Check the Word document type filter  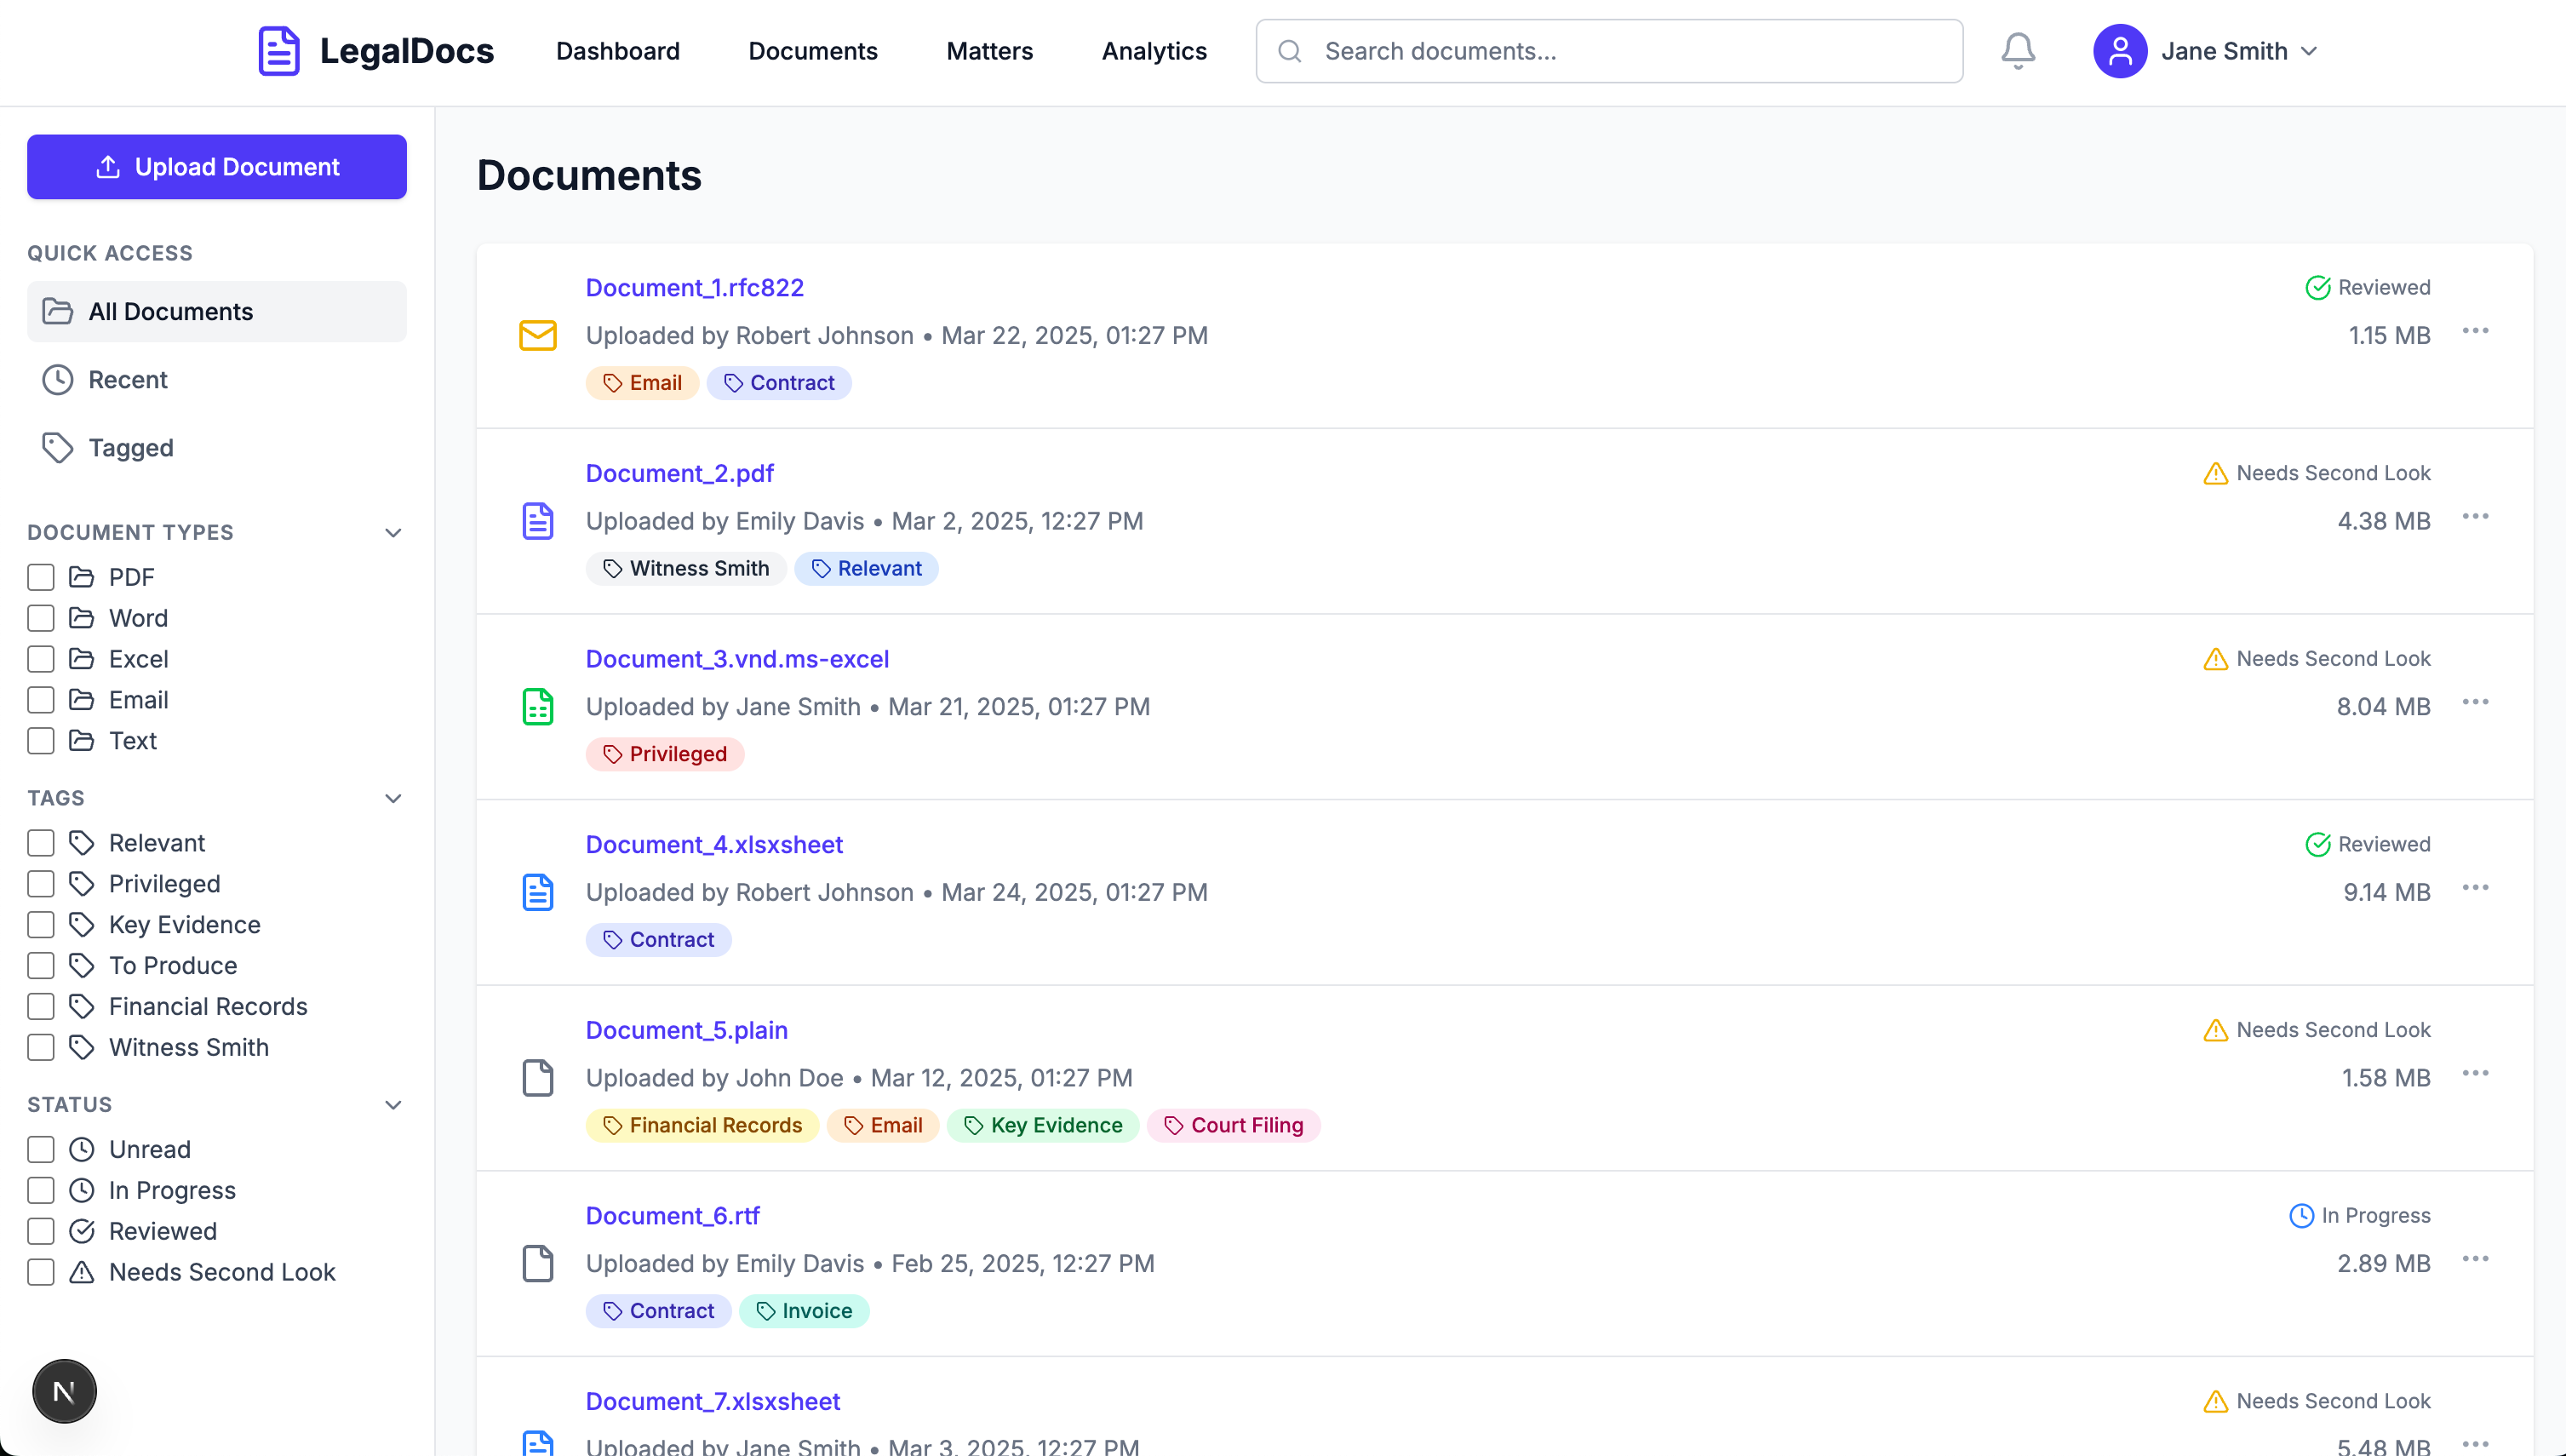click(41, 618)
